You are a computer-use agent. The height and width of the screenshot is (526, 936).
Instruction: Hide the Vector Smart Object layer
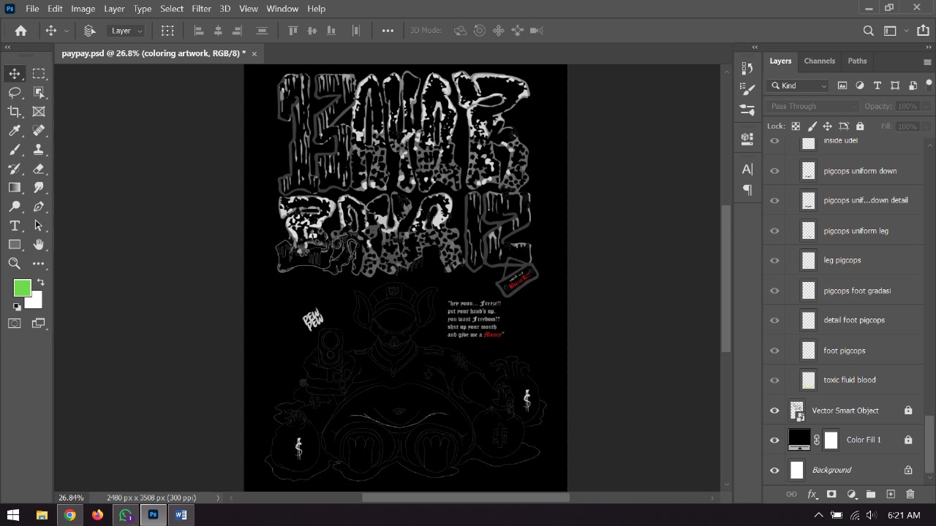pyautogui.click(x=774, y=411)
